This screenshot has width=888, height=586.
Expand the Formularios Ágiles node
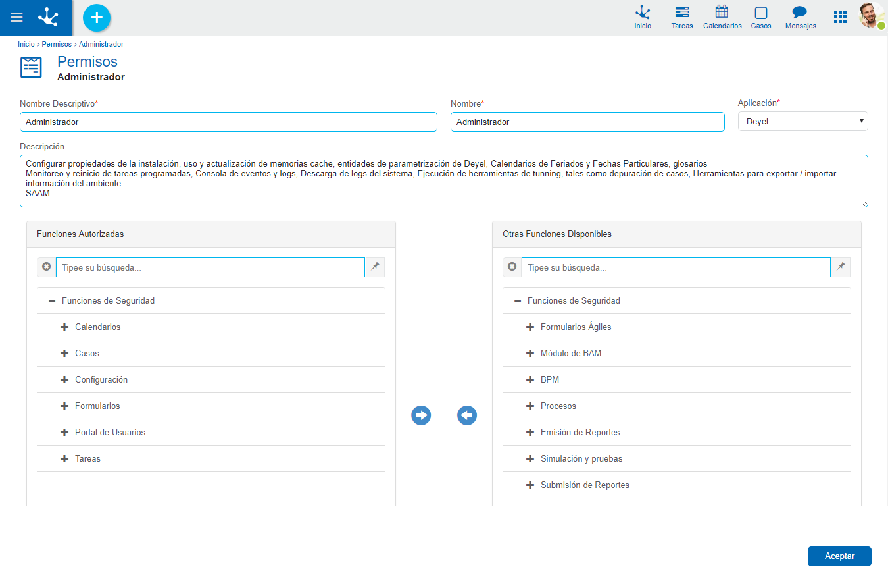tap(530, 327)
